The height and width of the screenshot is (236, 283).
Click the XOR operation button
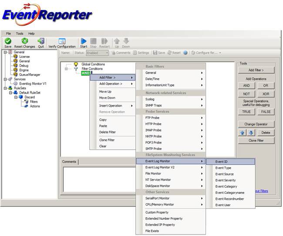point(266,94)
